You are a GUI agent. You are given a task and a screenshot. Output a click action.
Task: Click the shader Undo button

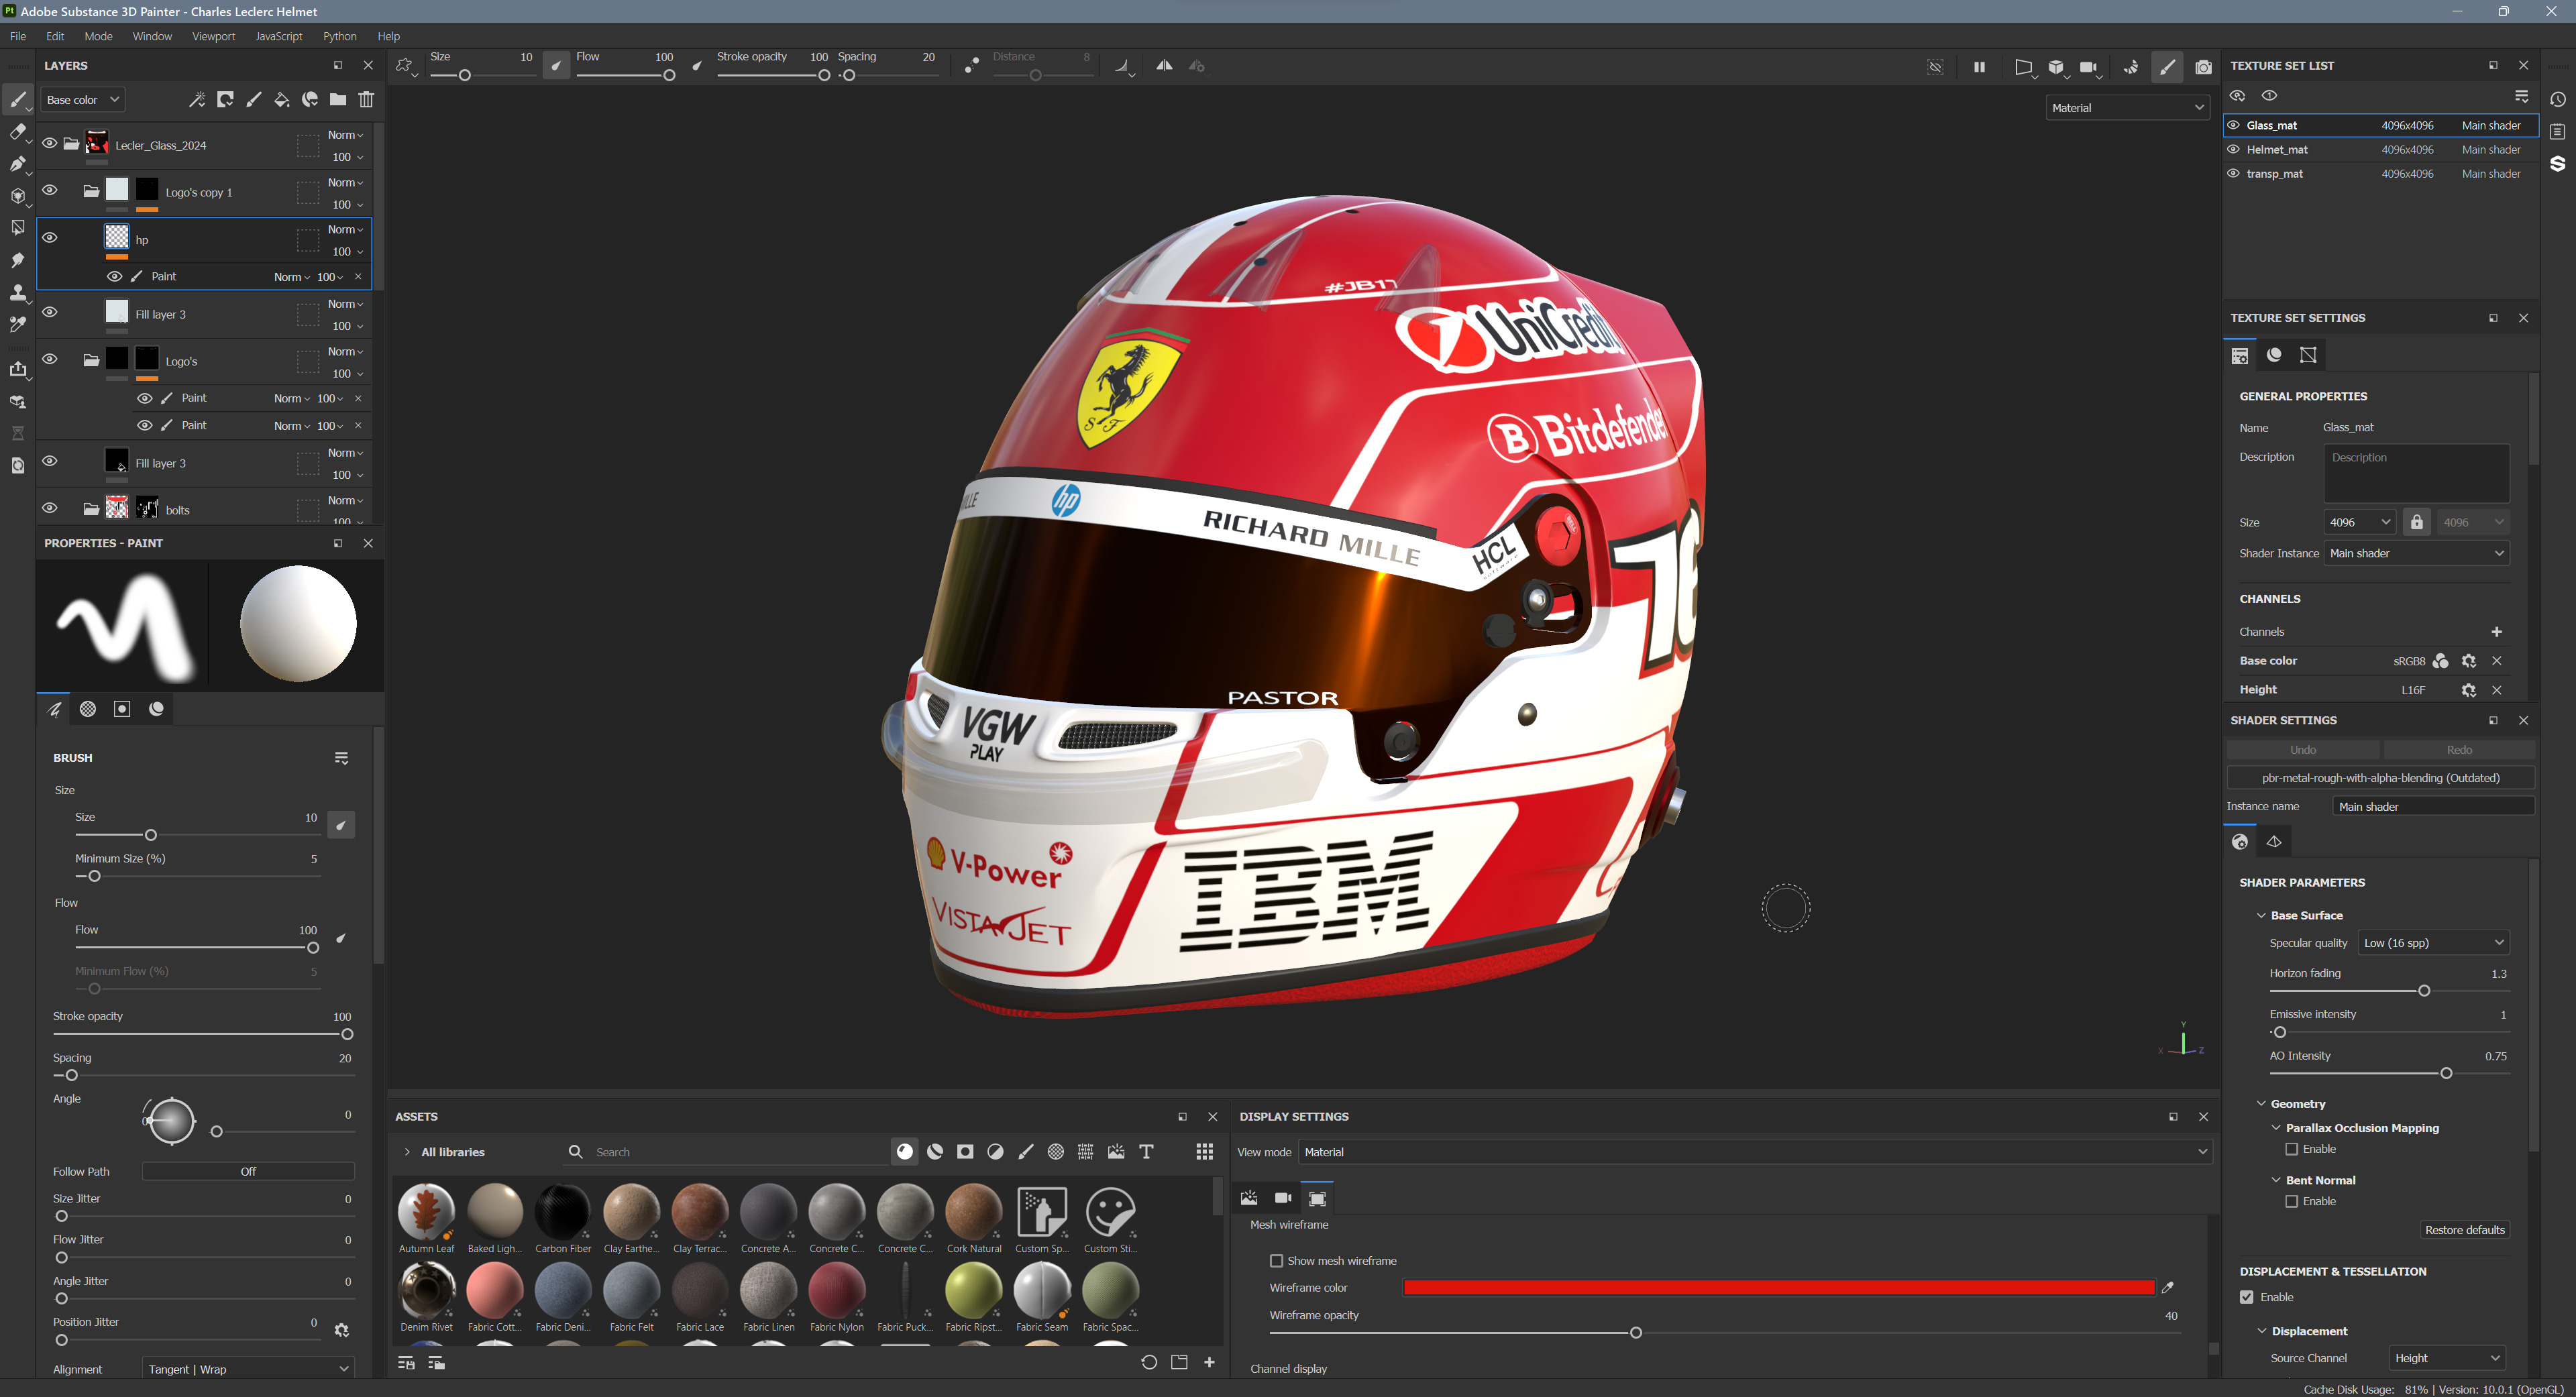(2303, 749)
